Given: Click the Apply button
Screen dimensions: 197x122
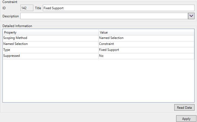Looking at the screenshot, I should [186, 118].
